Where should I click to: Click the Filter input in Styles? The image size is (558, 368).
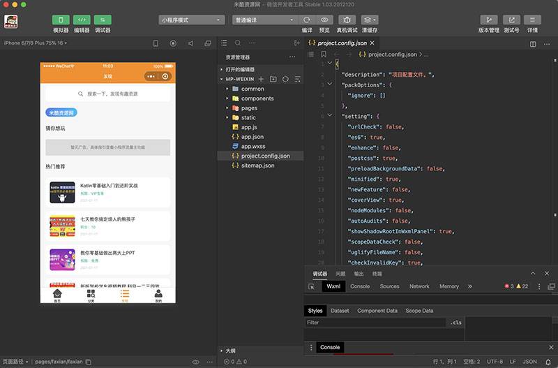point(375,323)
